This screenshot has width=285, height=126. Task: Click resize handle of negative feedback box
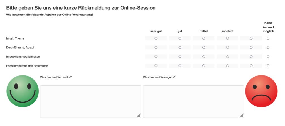(242, 116)
